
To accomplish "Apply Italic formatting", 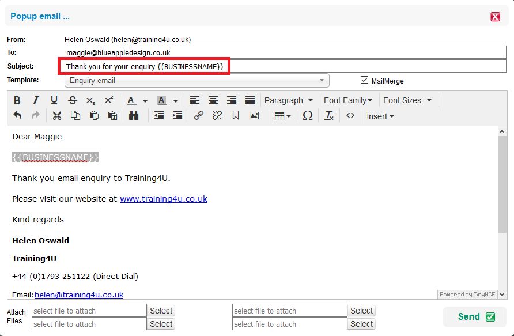I will pos(35,100).
